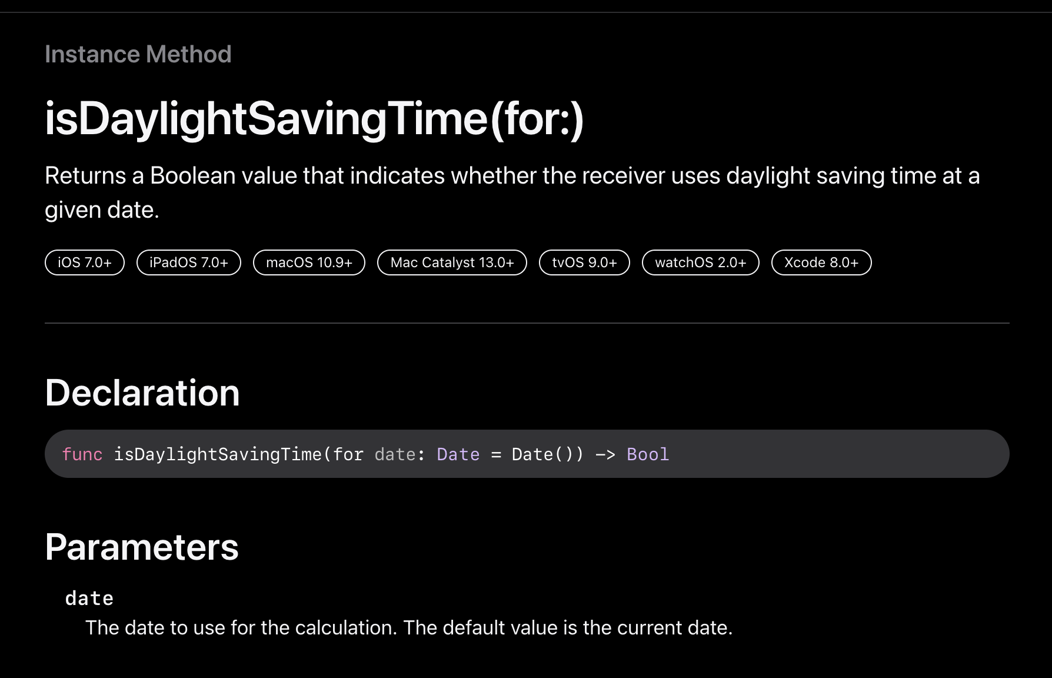
Task: Click the date label in declaration code
Action: pos(395,454)
